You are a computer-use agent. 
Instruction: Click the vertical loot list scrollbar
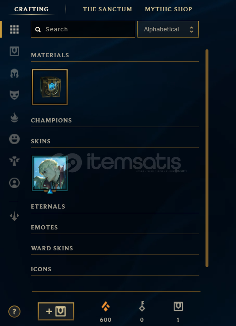tap(207, 158)
